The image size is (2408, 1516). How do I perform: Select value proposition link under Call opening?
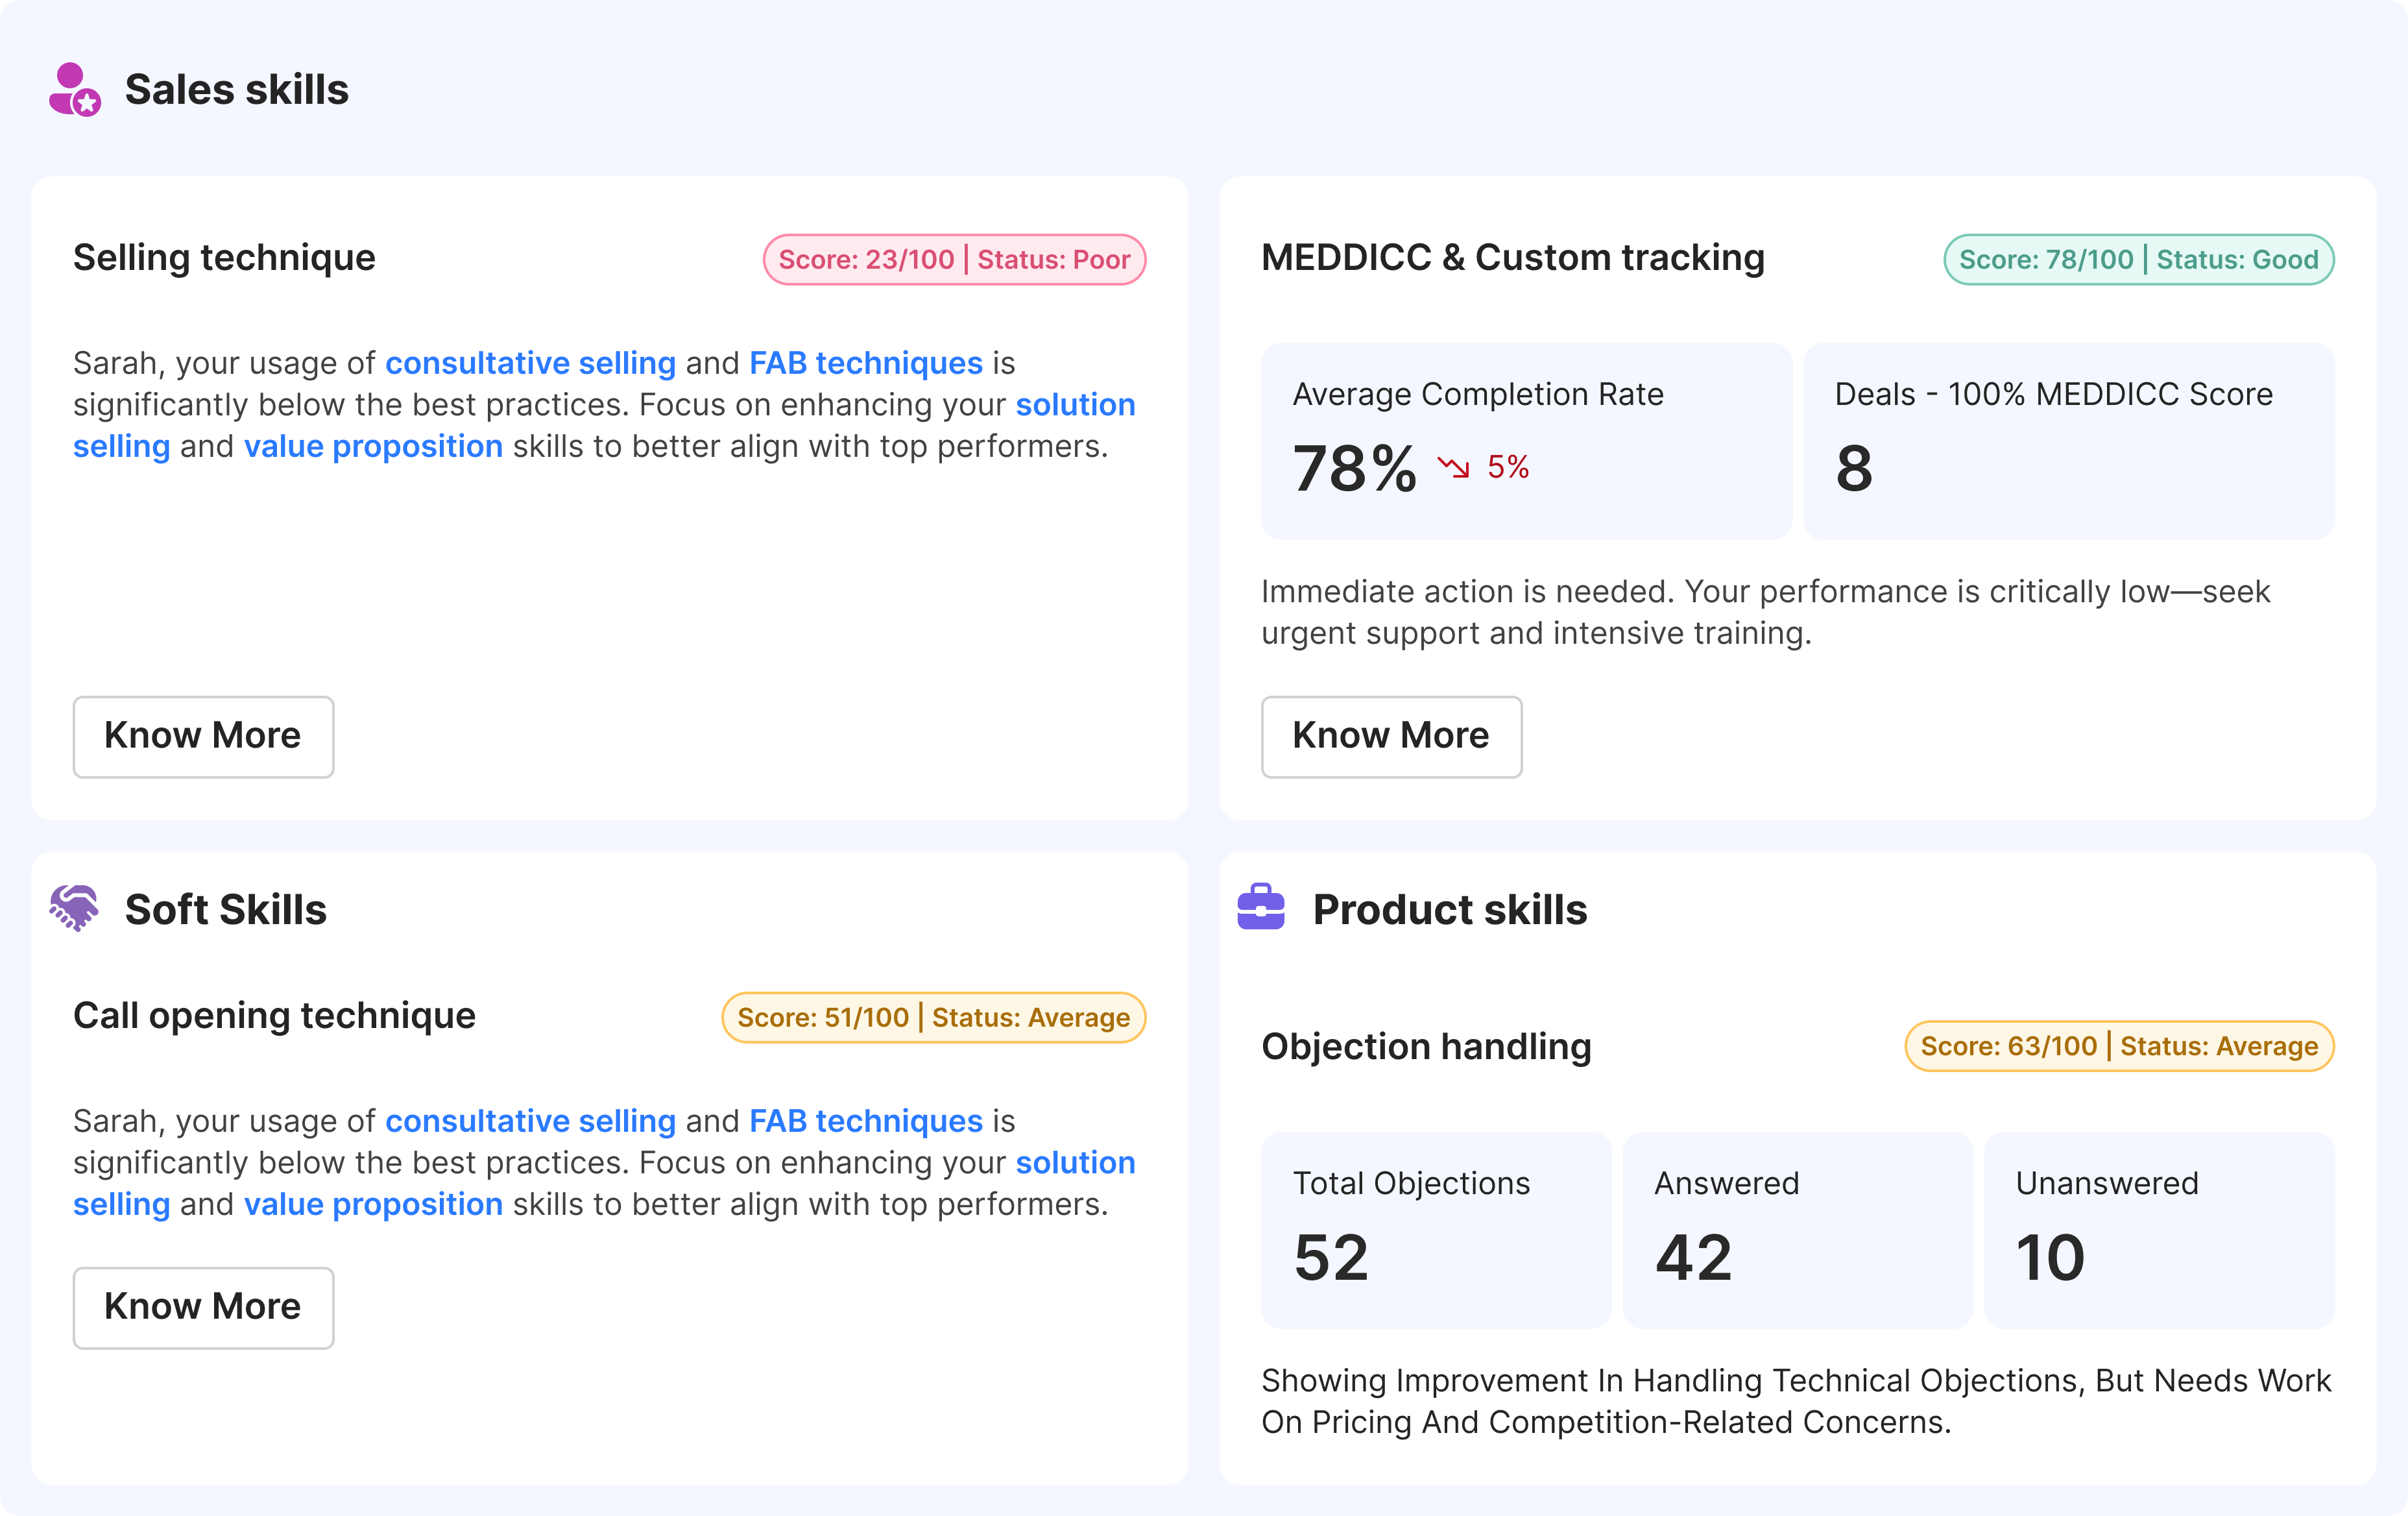(x=373, y=1204)
